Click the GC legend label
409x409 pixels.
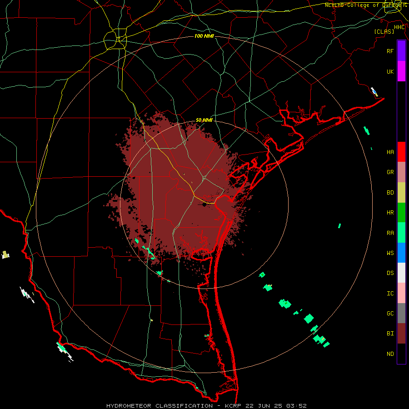[x=390, y=314]
